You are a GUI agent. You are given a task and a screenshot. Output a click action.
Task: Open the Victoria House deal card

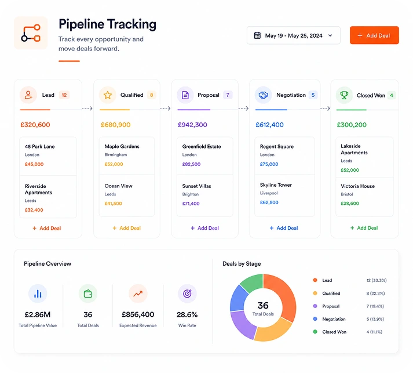coord(364,197)
